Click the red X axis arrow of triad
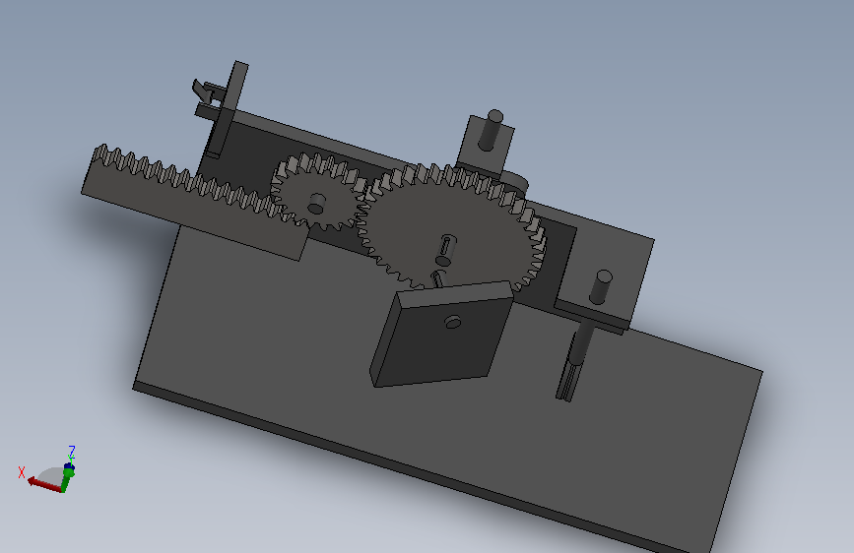Viewport: 854px width, 553px height. (44, 485)
